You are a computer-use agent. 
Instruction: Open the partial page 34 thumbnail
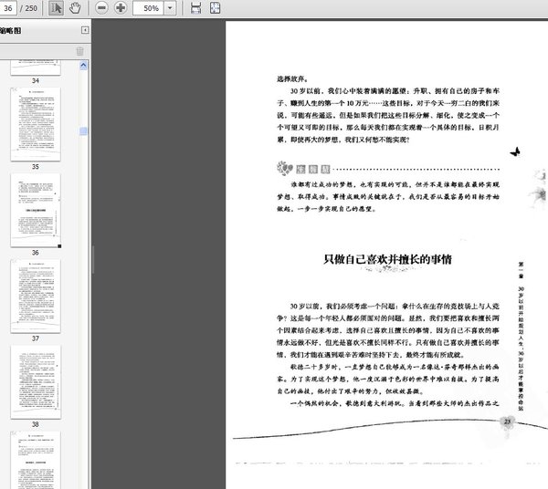(36, 68)
